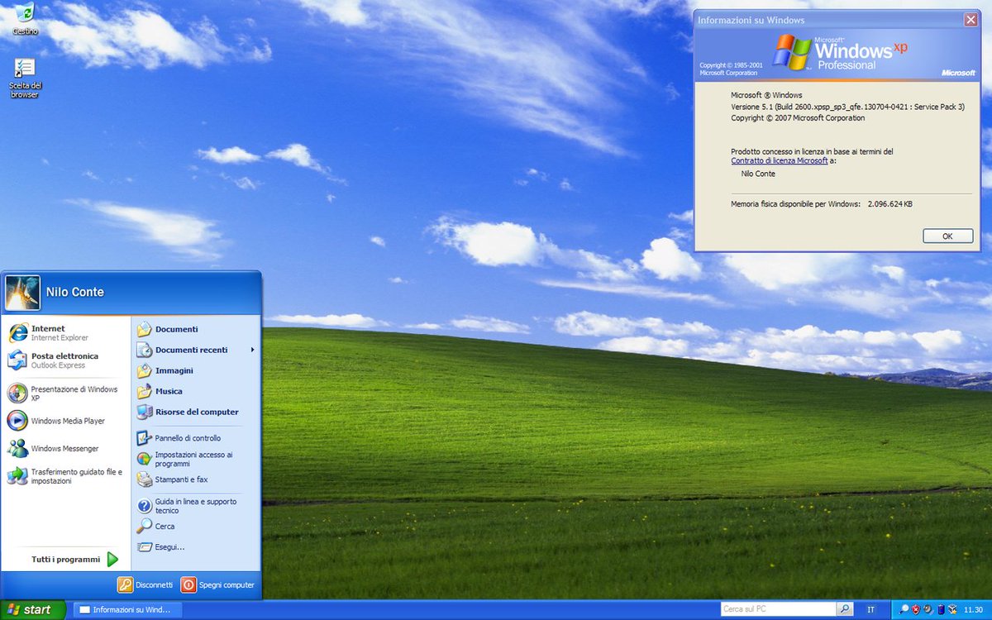The width and height of the screenshot is (992, 620).
Task: Select the Scelta del browser desktop shortcut
Action: 25,78
